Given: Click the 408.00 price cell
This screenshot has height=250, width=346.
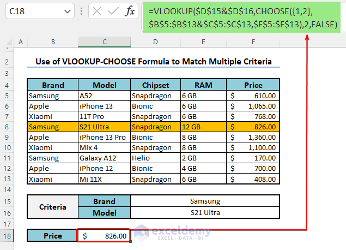Looking at the screenshot, I should tap(253, 179).
